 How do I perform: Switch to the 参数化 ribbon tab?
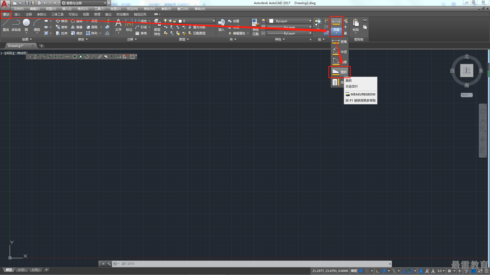coord(42,15)
